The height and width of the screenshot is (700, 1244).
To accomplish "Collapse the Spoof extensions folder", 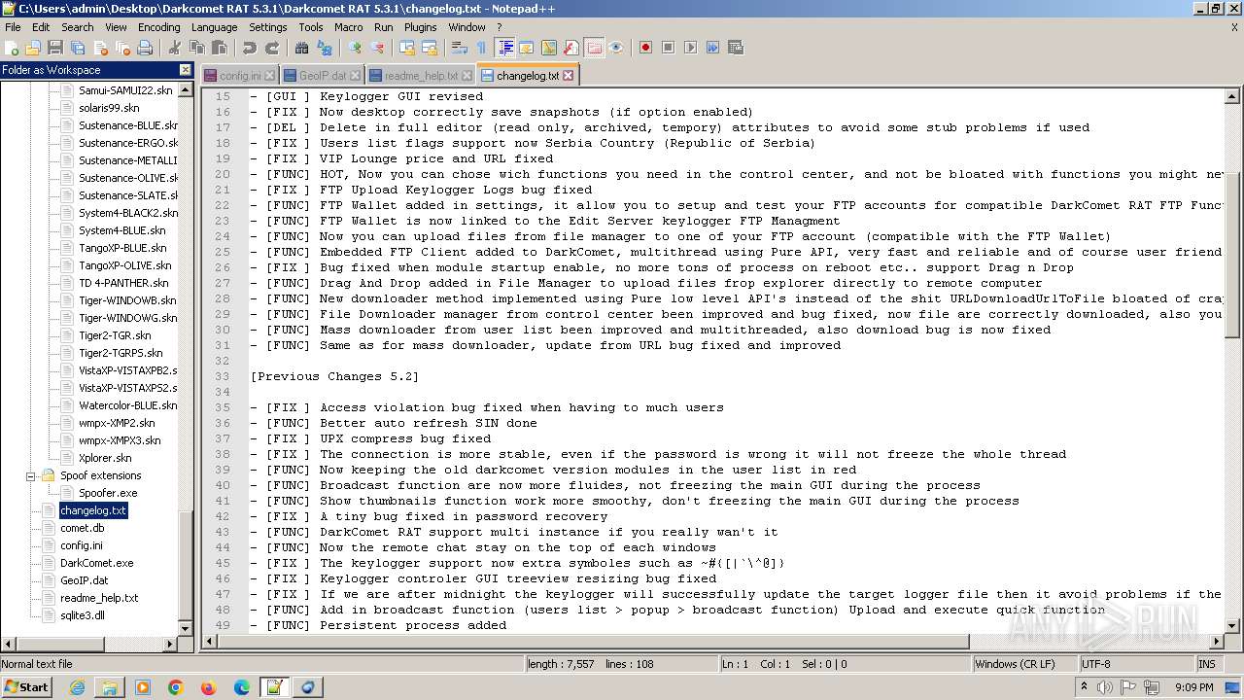I will click(x=31, y=475).
